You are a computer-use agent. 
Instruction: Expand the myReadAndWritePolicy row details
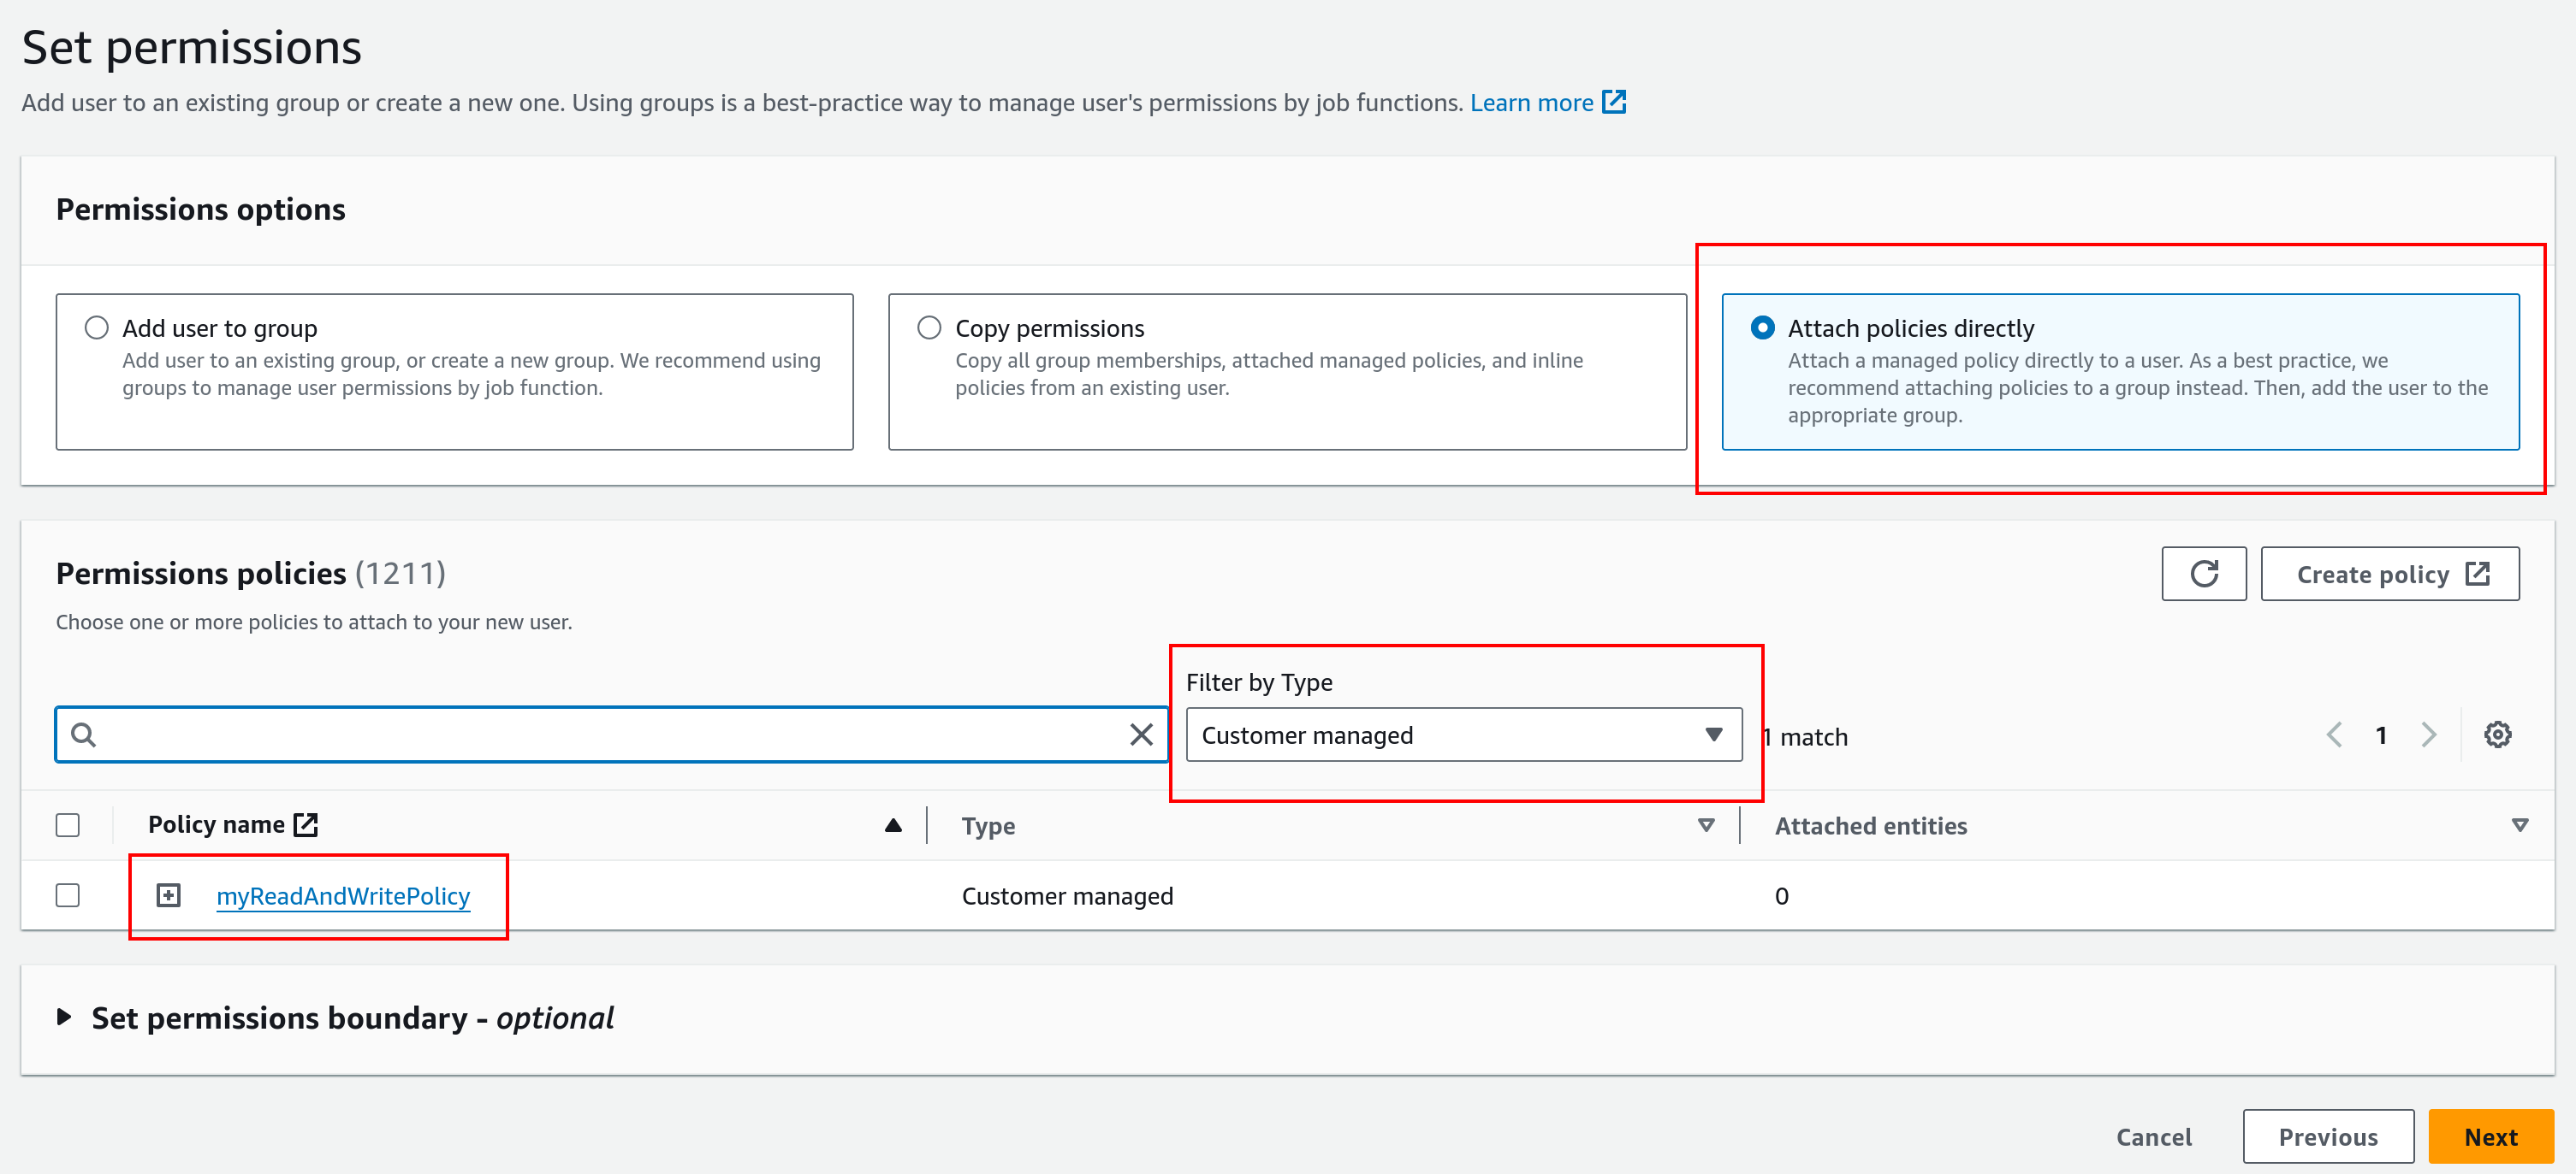coord(169,895)
